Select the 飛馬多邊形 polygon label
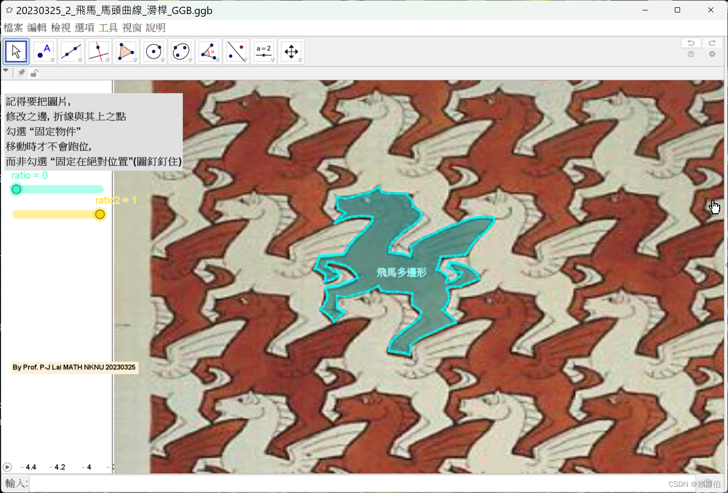 coord(402,272)
